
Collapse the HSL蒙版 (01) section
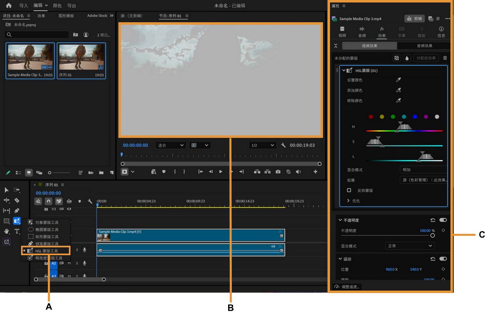344,70
